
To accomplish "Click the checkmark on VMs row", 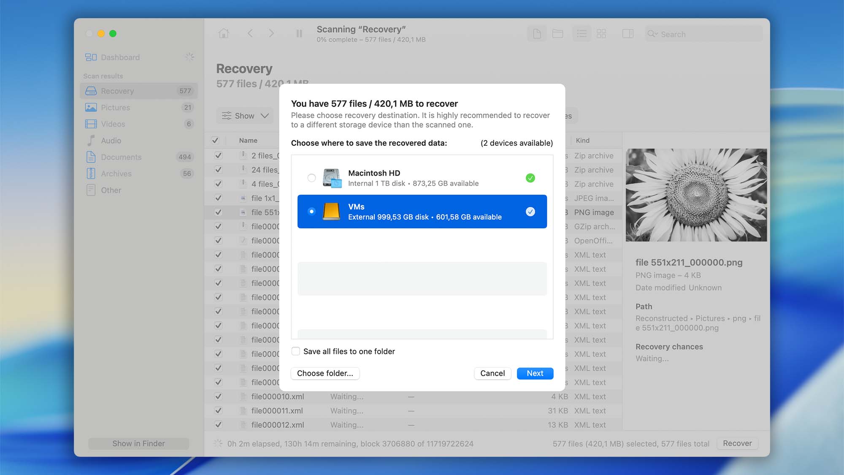I will click(530, 212).
